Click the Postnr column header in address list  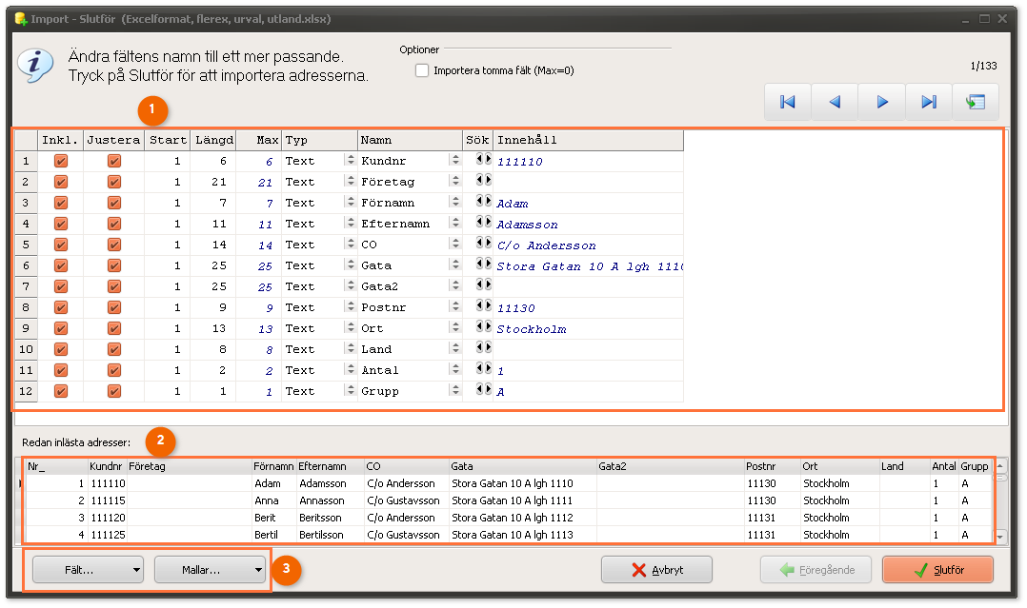point(773,466)
